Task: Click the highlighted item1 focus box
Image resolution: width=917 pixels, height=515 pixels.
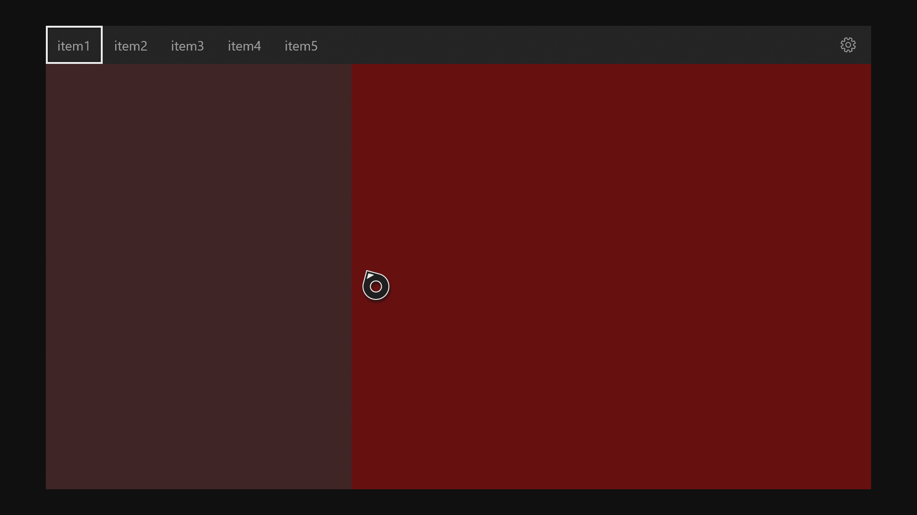Action: point(74,44)
